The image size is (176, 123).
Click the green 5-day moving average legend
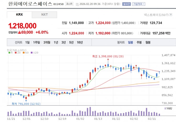(x=11, y=52)
